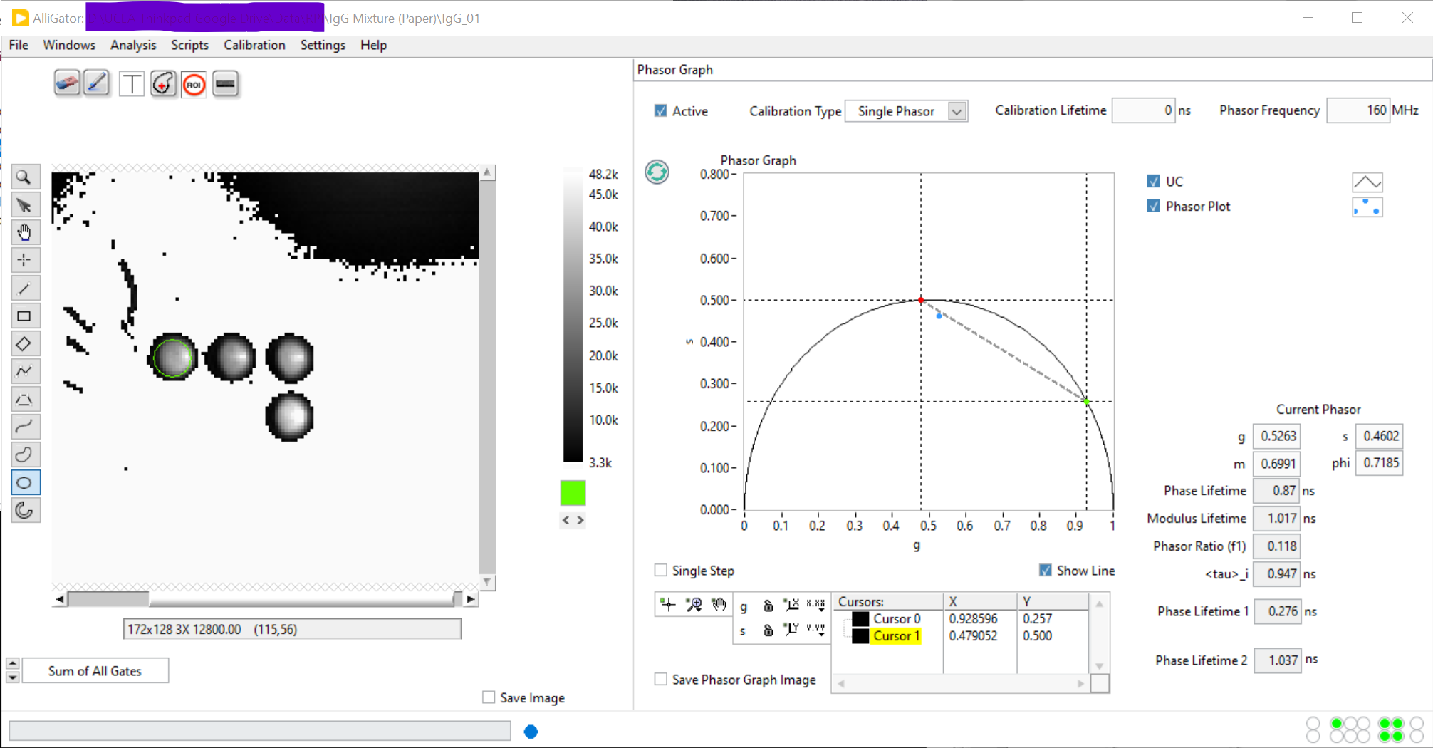The height and width of the screenshot is (748, 1433).
Task: Click the add-region blob icon with red plus
Action: click(163, 84)
